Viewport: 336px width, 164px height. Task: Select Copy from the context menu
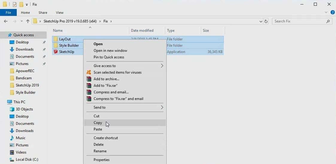pyautogui.click(x=98, y=123)
